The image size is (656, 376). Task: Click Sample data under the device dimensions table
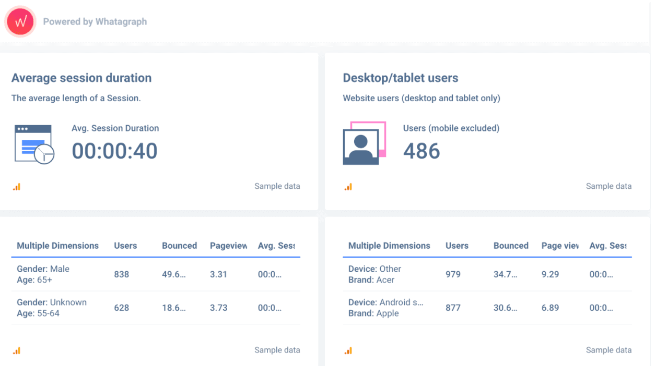pyautogui.click(x=608, y=350)
